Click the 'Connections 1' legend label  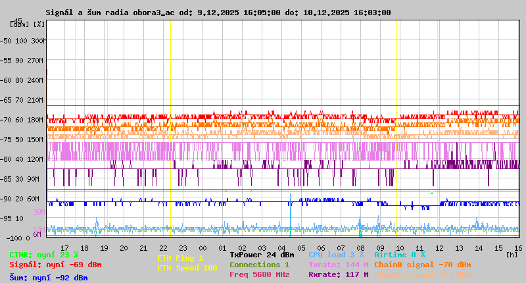[x=259, y=265]
